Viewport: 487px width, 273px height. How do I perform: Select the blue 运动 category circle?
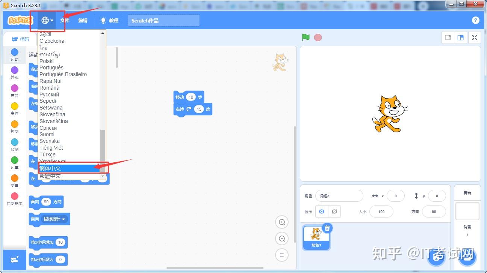[x=14, y=52]
